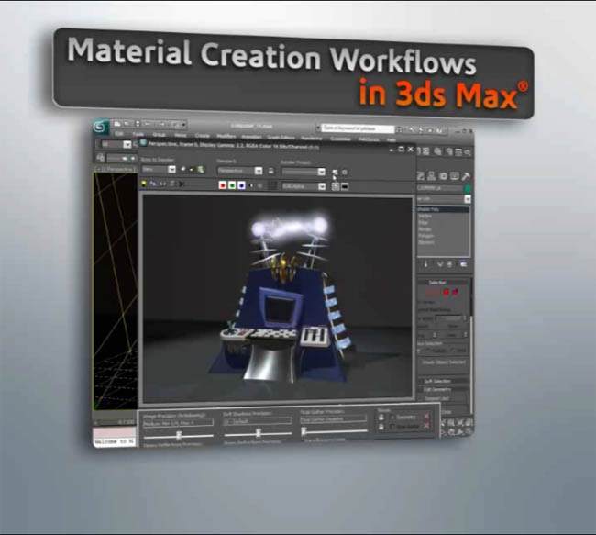Click the Pin Stack icon
Screen dimensions: 596x535
[x=425, y=263]
